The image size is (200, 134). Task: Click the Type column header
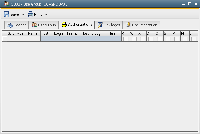click(21, 33)
